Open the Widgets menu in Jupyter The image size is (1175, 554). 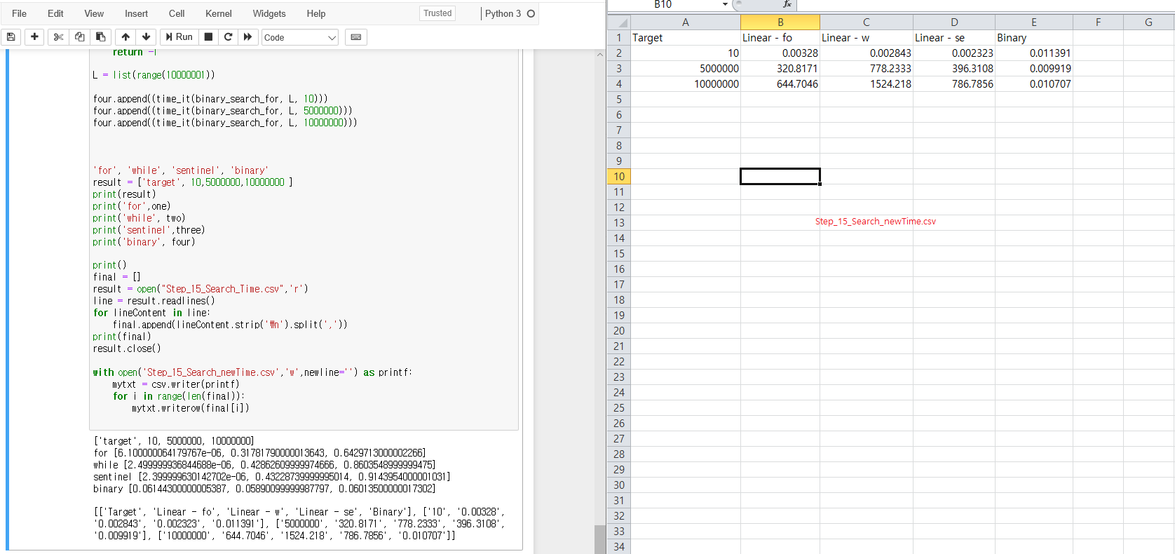tap(269, 13)
